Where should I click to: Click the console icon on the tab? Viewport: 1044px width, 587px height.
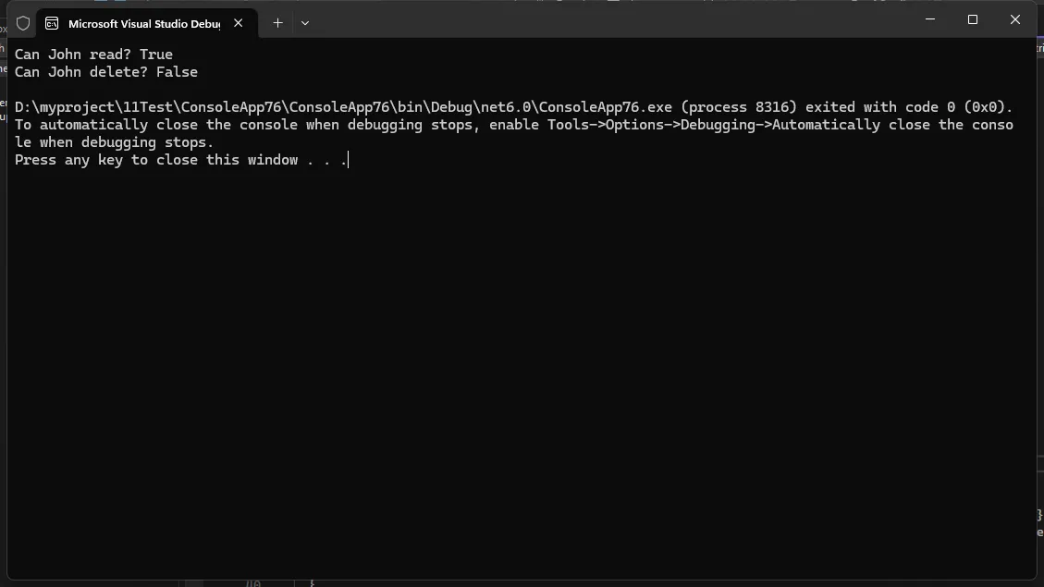[53, 23]
